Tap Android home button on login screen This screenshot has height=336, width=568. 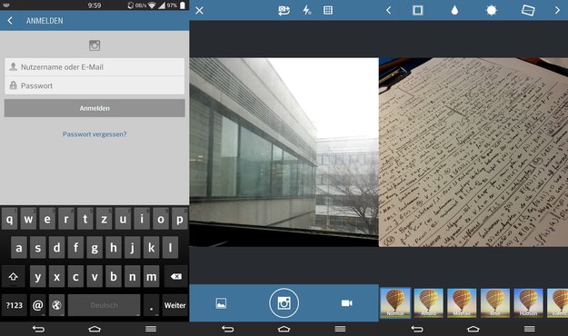click(95, 329)
